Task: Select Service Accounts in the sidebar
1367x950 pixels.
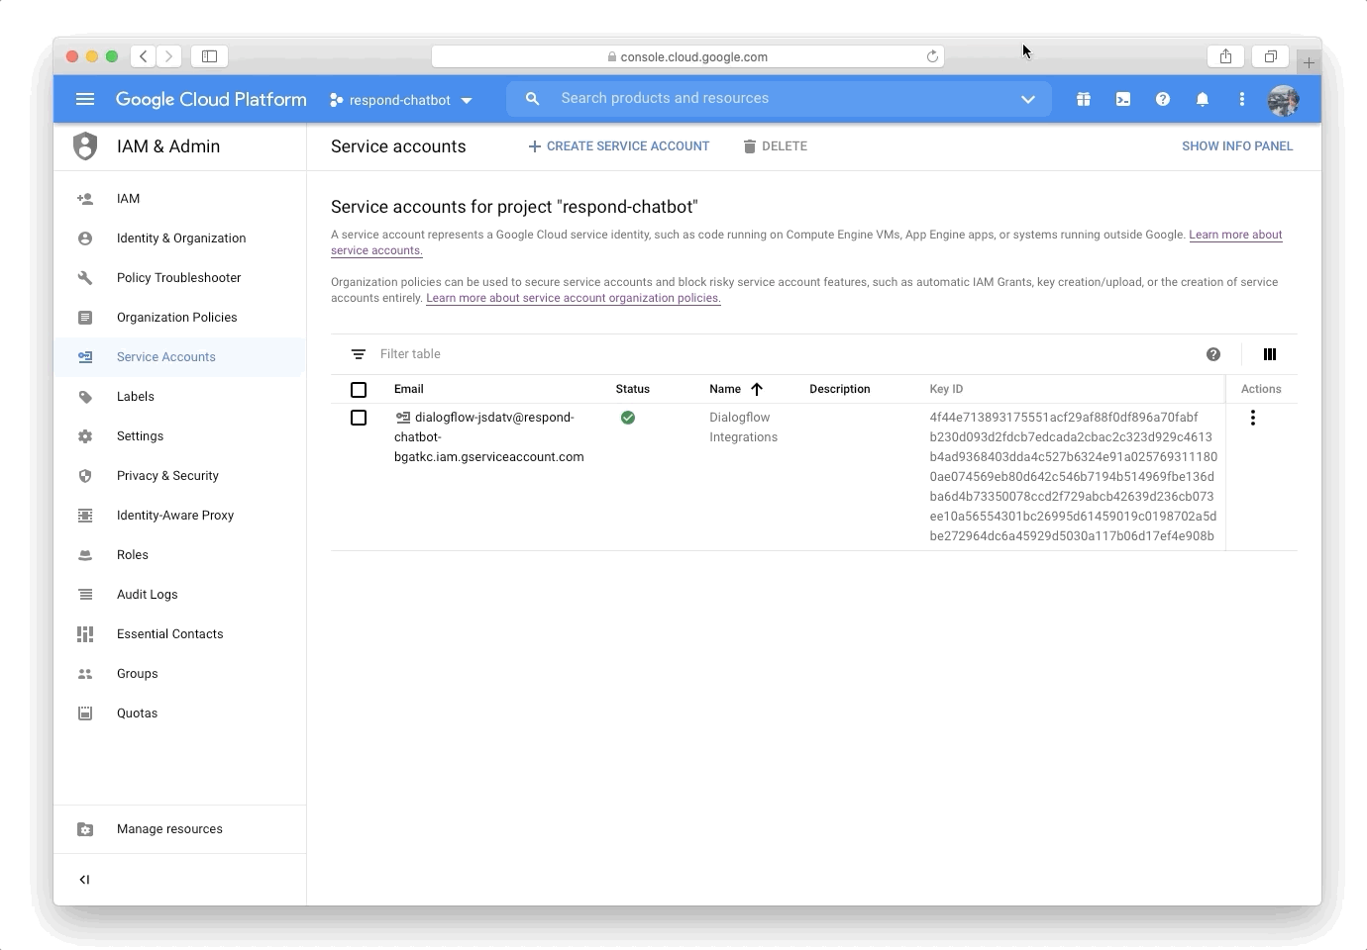Action: click(166, 356)
